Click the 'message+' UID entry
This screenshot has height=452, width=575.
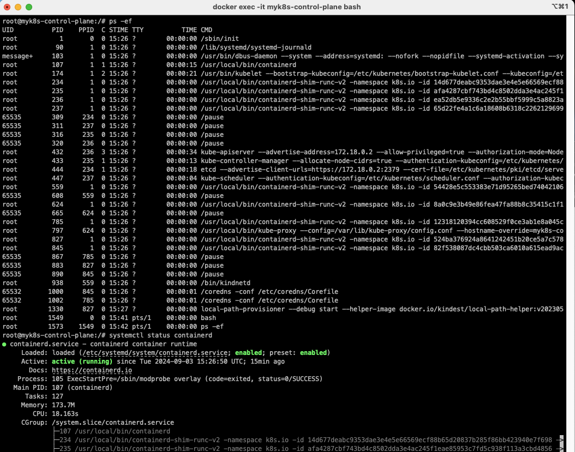point(17,56)
